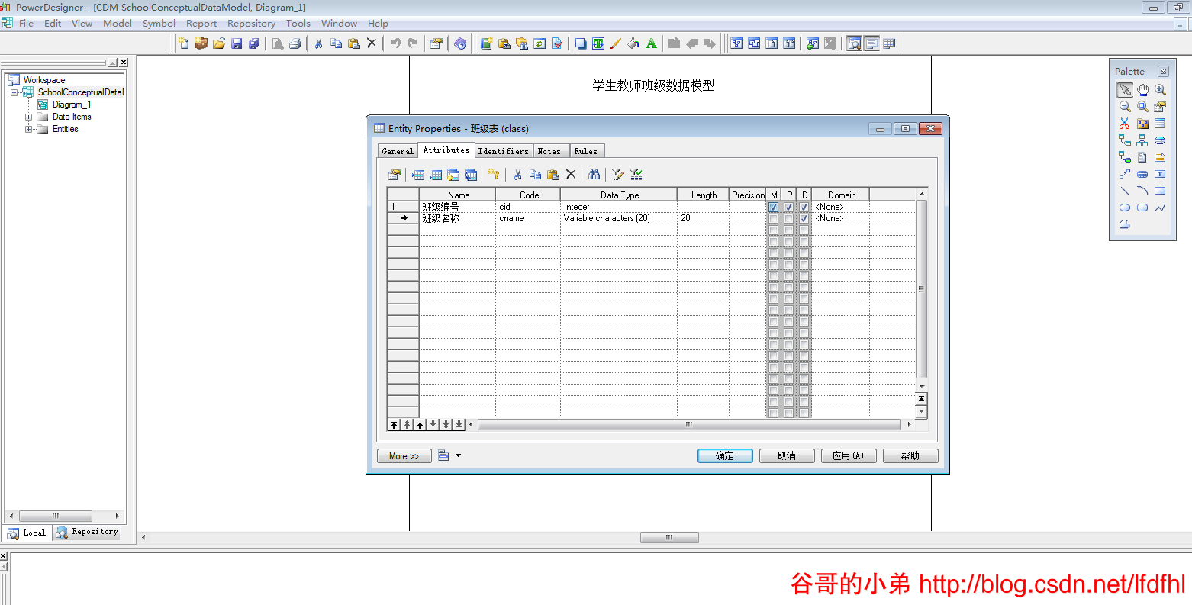The image size is (1192, 605).
Task: Click Customize Columns and Filter icon
Action: click(x=618, y=175)
